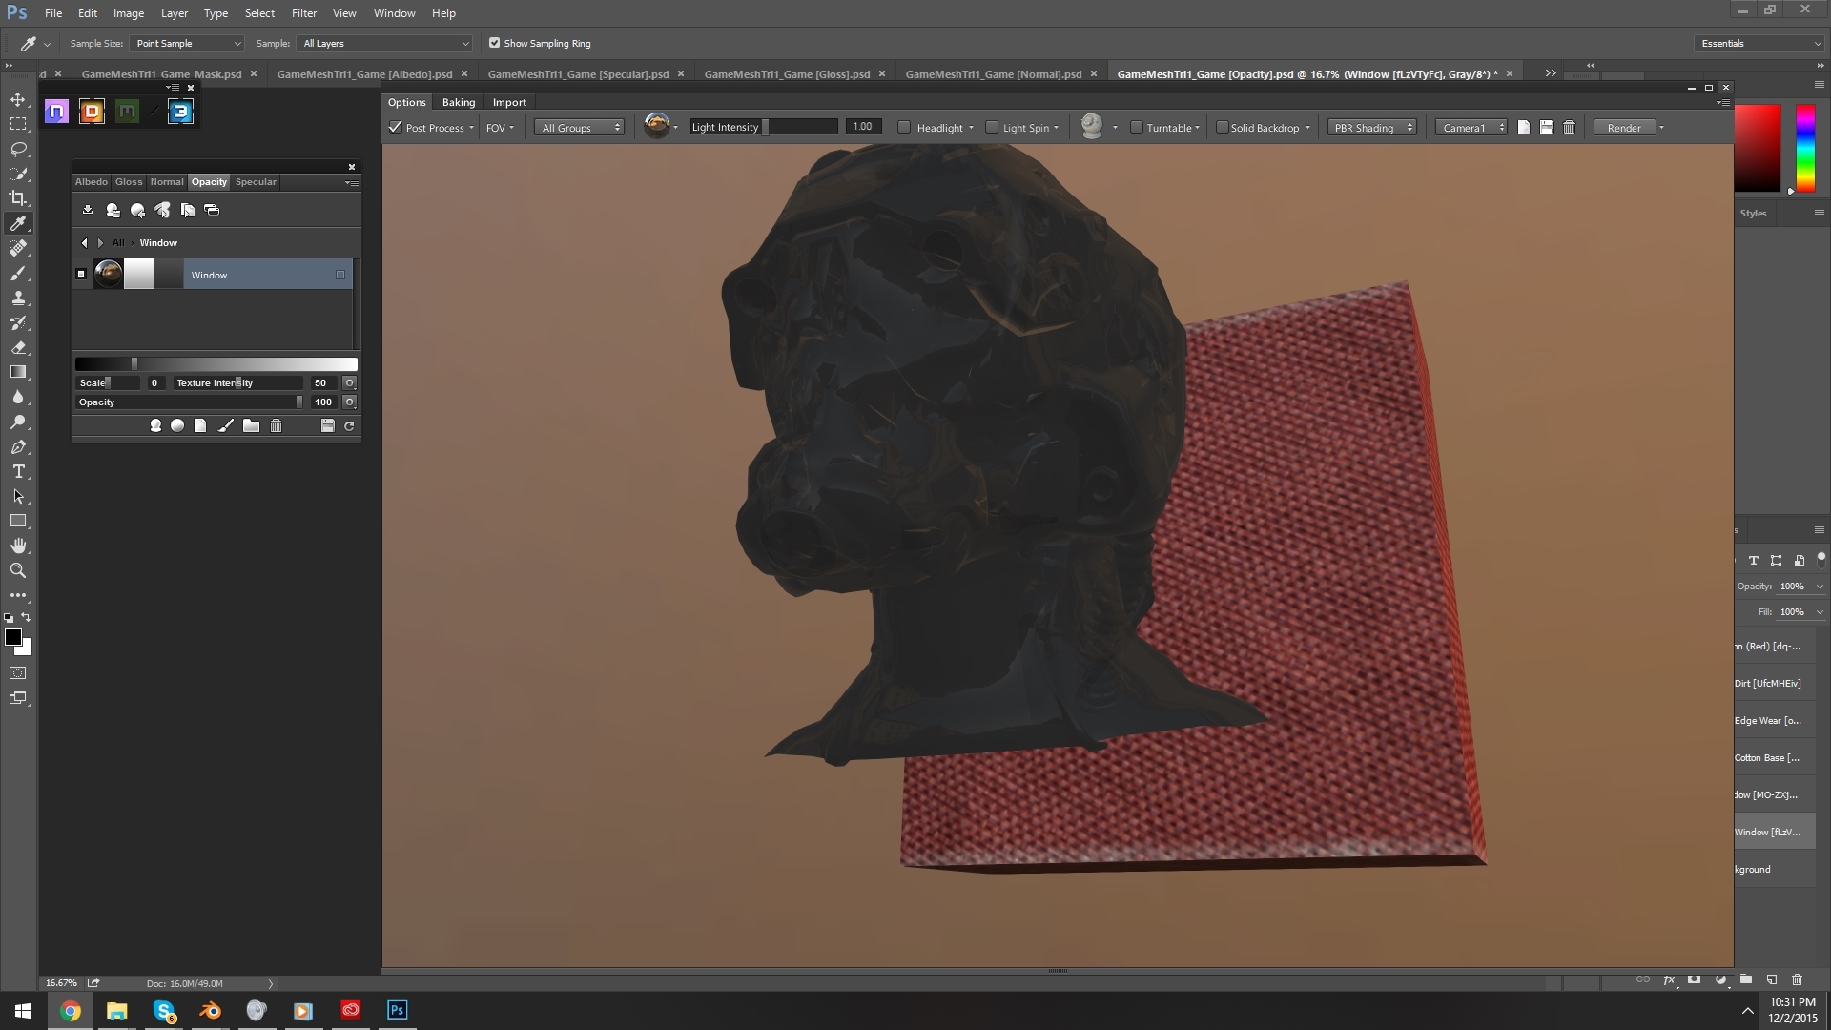Click the grayscale gradient slider bar
The image size is (1831, 1030).
coord(216,364)
